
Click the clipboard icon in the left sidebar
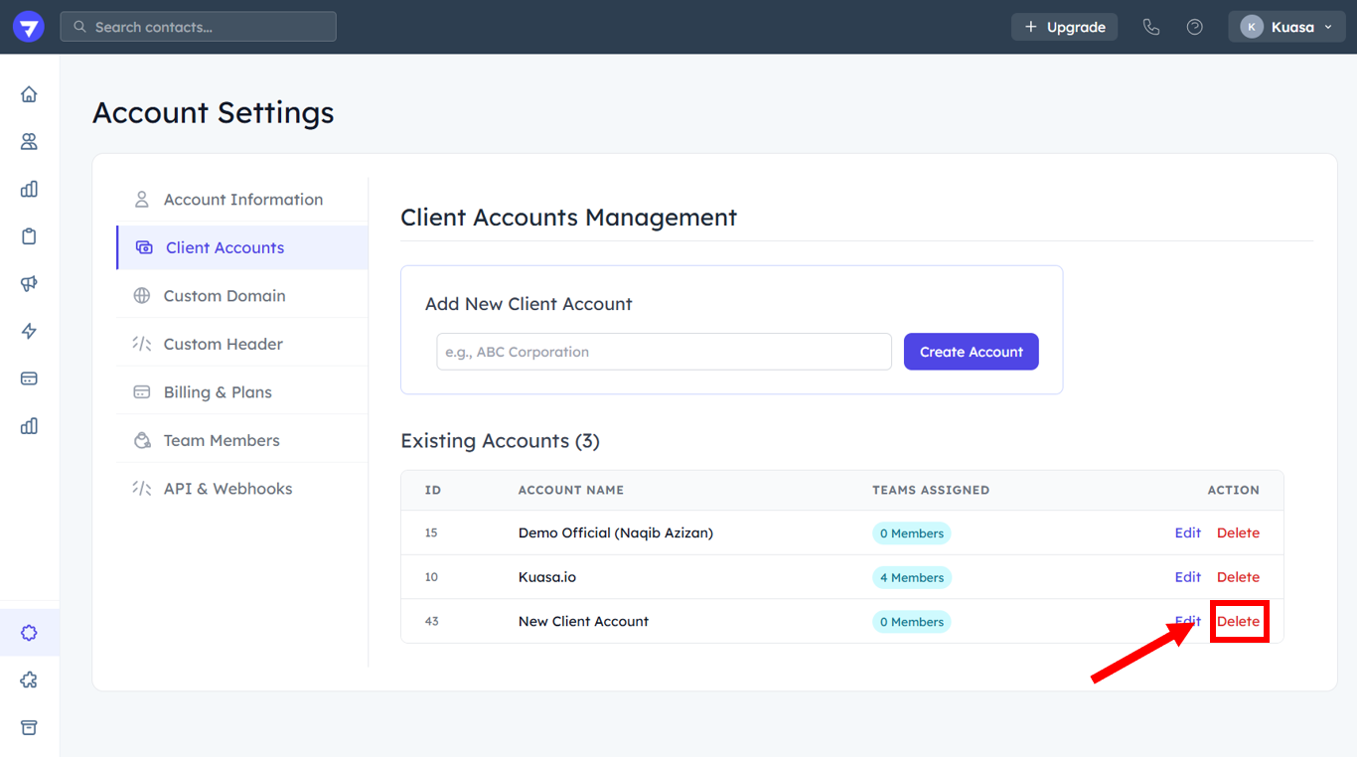(29, 236)
